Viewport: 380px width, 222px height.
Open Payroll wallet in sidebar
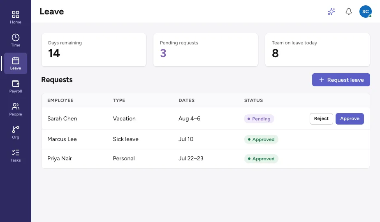pyautogui.click(x=16, y=86)
